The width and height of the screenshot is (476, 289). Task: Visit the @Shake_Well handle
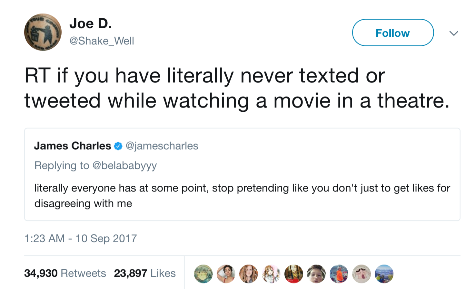[102, 41]
